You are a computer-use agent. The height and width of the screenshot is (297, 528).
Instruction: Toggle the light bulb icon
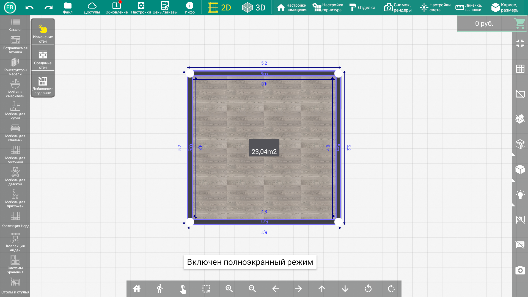click(x=520, y=194)
